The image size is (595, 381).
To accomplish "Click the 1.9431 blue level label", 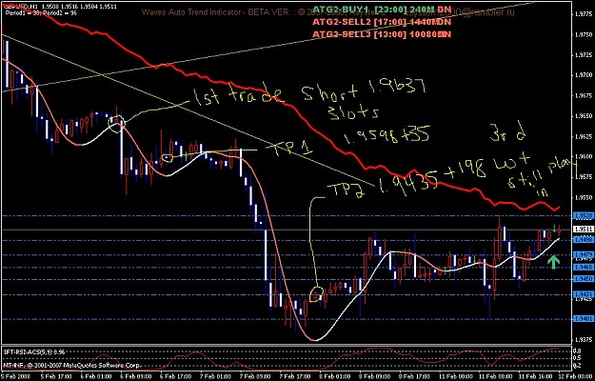I will point(584,294).
